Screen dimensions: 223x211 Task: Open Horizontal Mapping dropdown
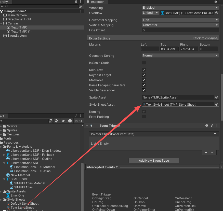click(180, 20)
